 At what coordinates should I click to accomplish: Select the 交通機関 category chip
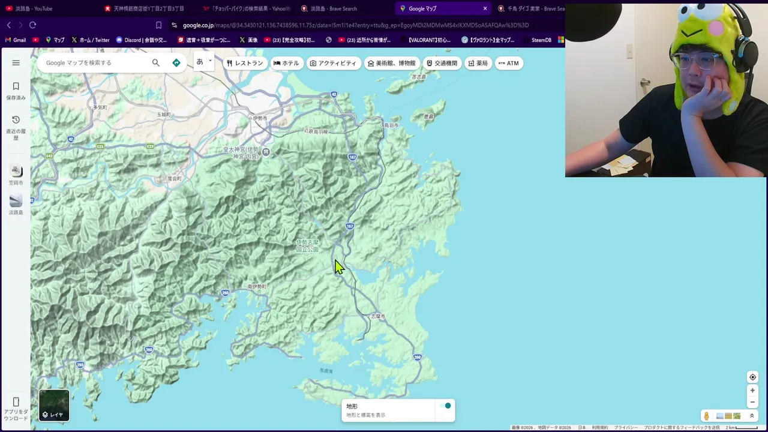pyautogui.click(x=442, y=63)
